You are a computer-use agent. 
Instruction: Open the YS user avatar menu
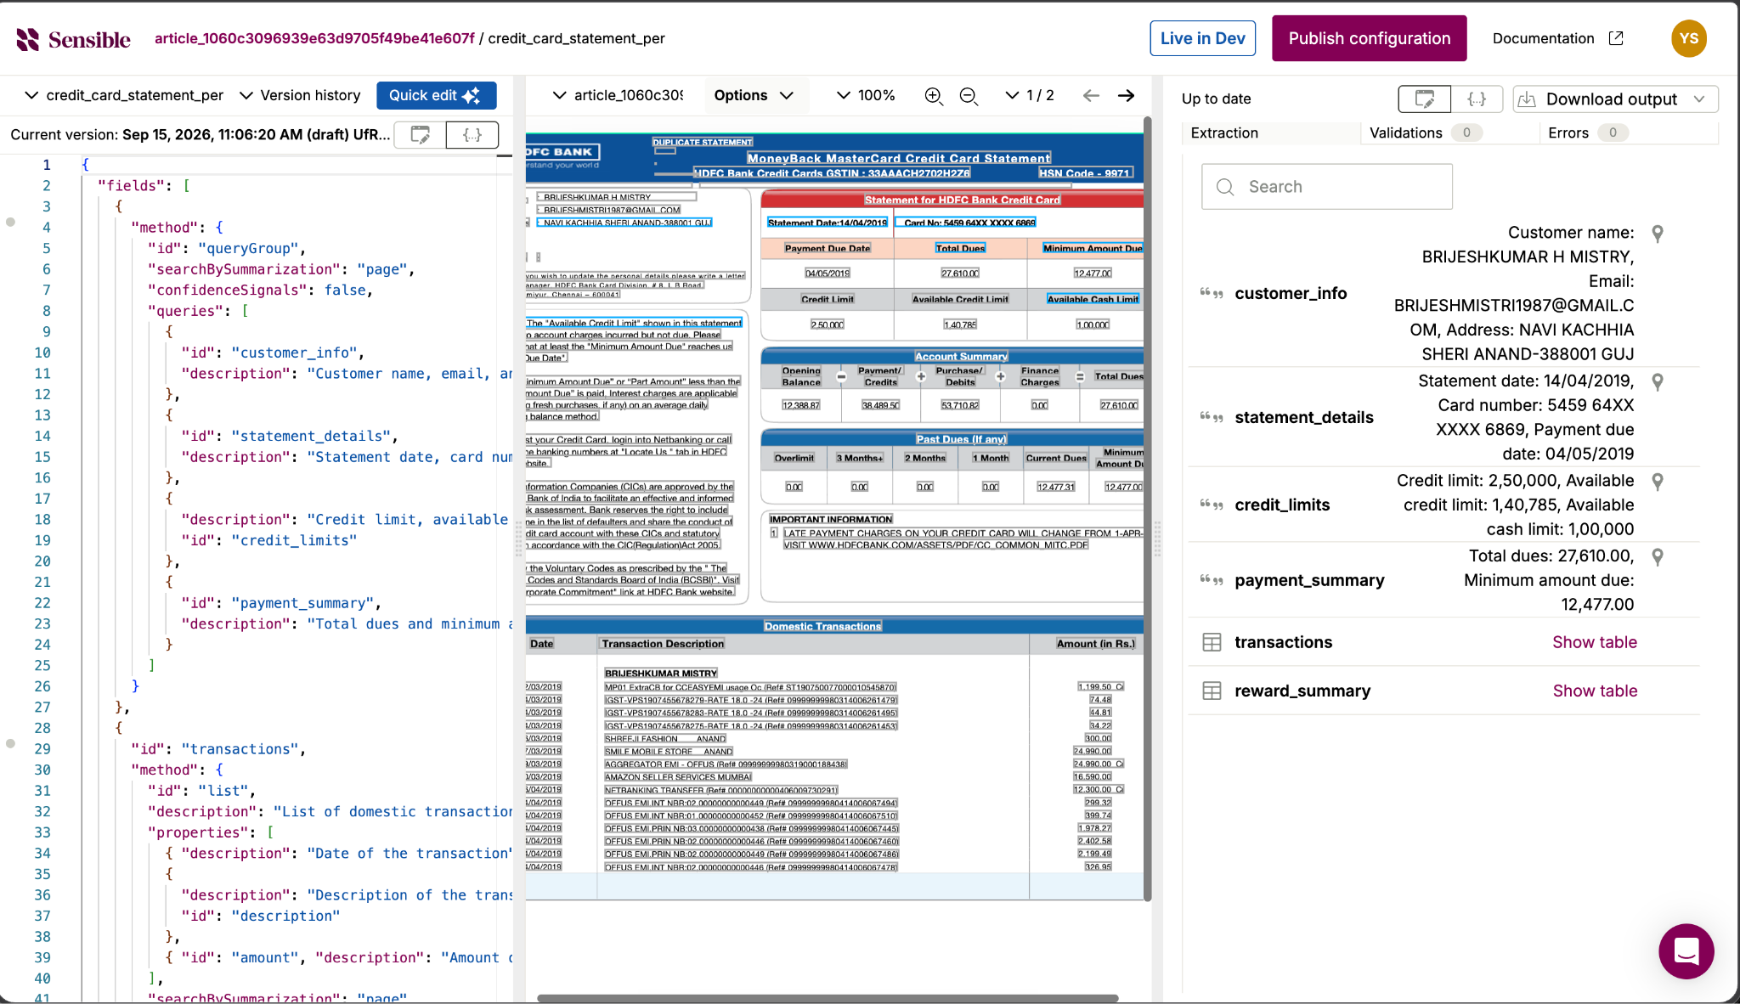point(1688,38)
